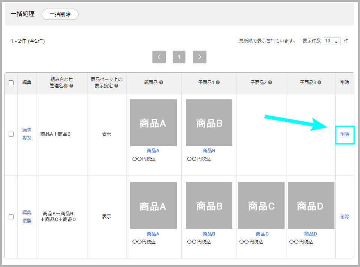Click 商品B name link in second row

[209, 234]
